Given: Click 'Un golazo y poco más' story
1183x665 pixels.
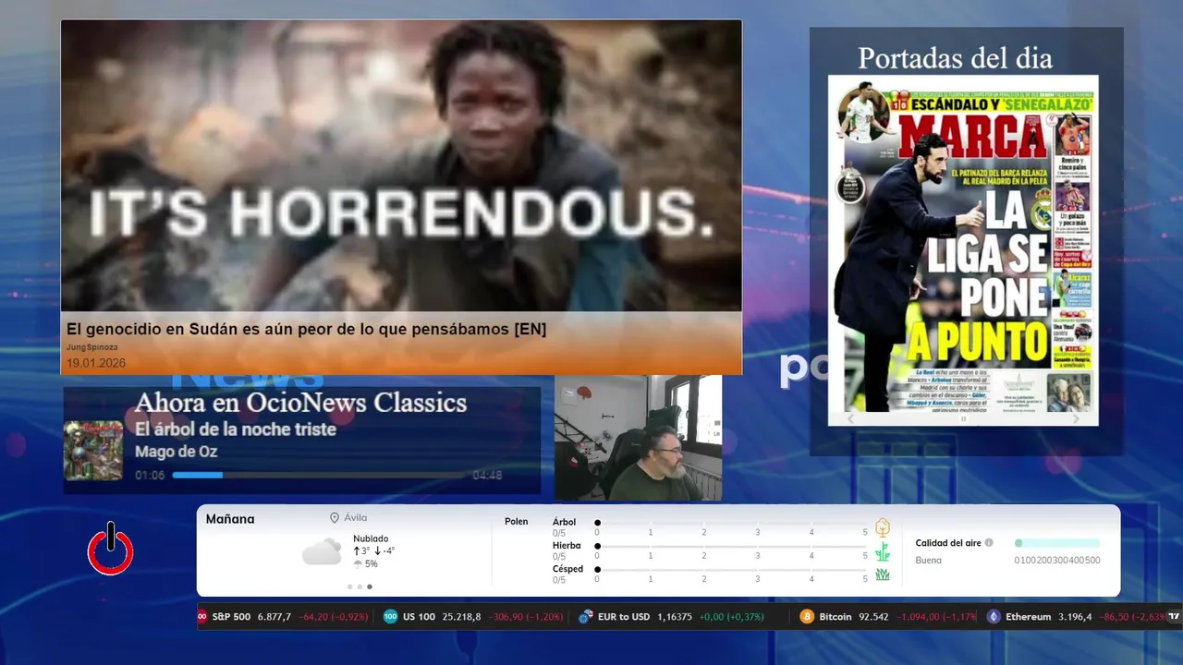Looking at the screenshot, I should coord(1072,219).
